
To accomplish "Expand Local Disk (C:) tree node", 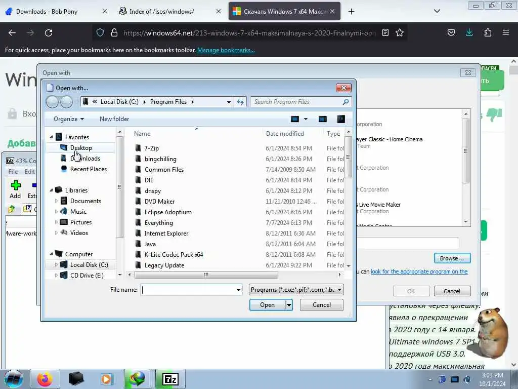I will [x=56, y=264].
